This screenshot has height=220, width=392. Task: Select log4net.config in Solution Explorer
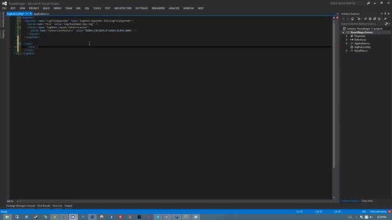[x=362, y=47]
